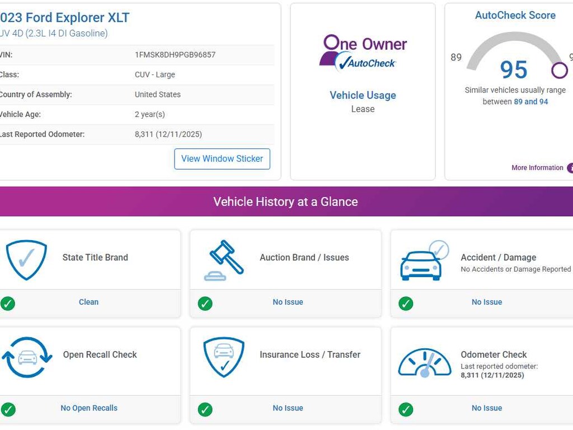
Task: Open the View Window Sticker button
Action: click(222, 159)
